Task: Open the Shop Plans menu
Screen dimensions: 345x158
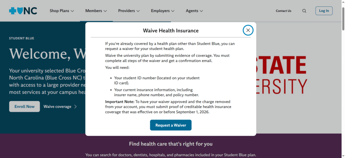Action: (62, 11)
